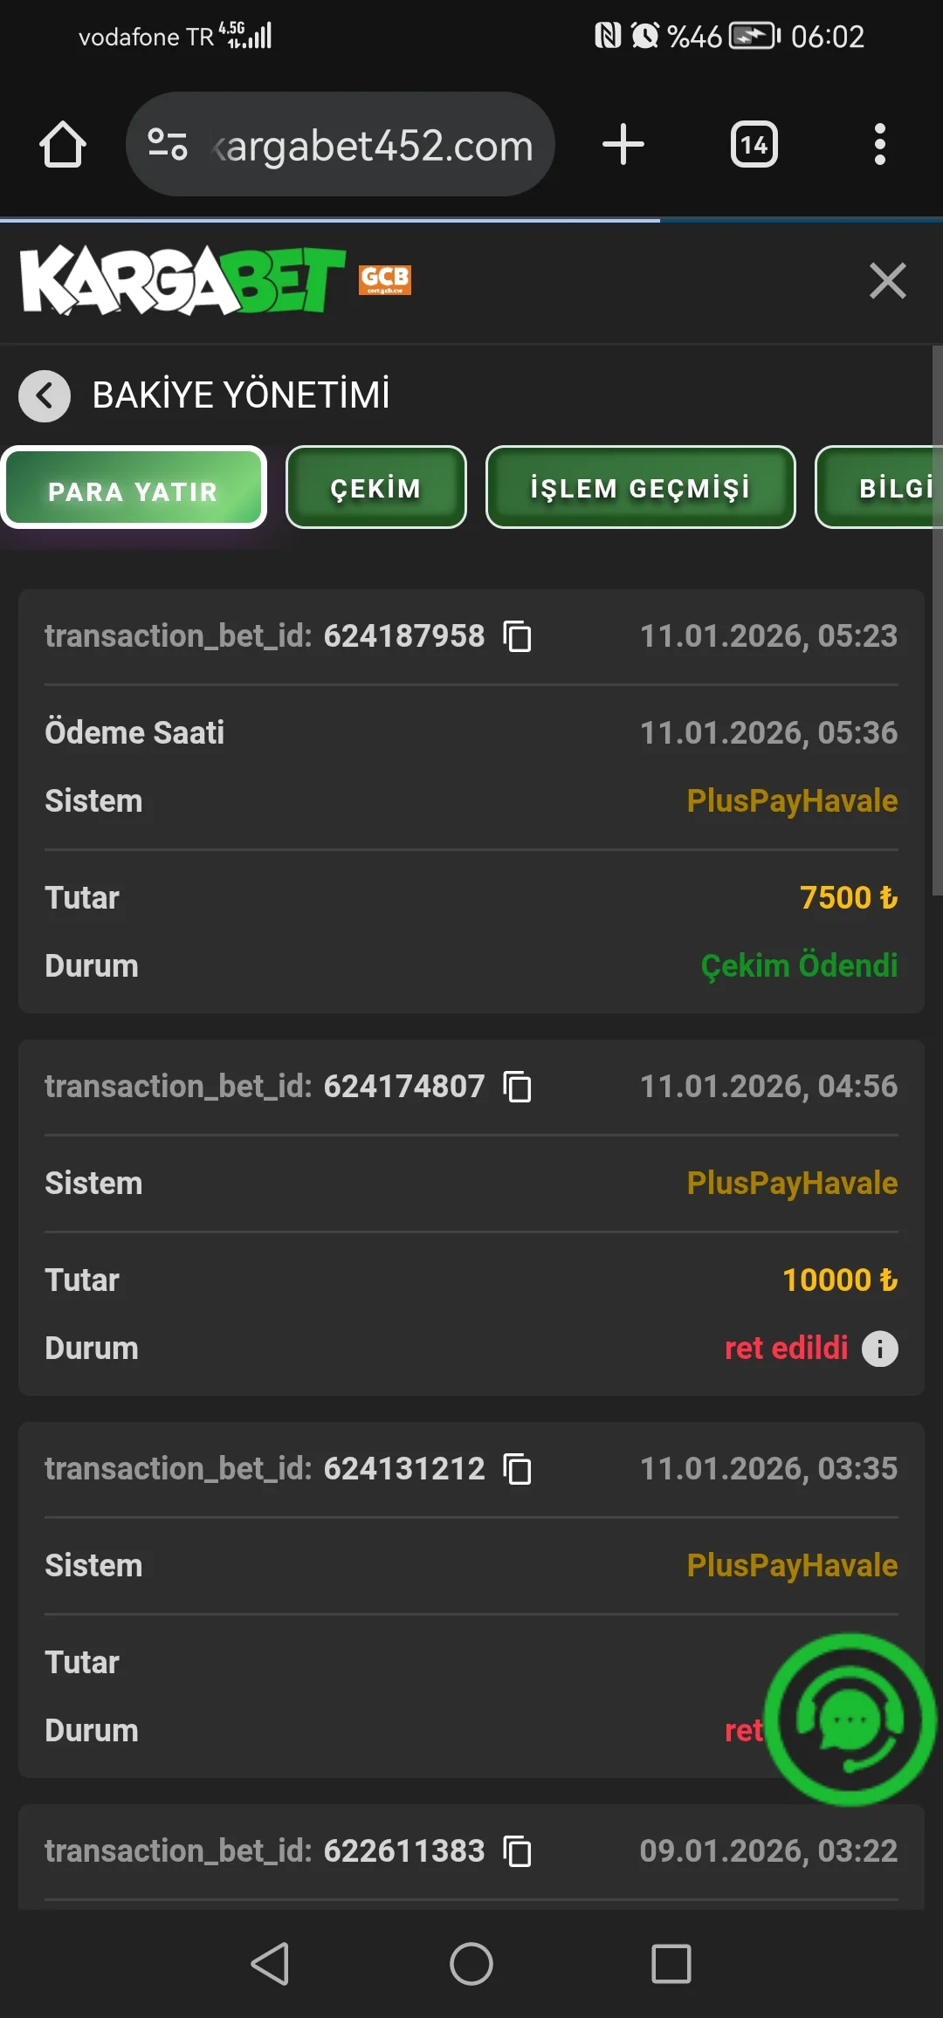Copy transaction ID 624131212

518,1469
